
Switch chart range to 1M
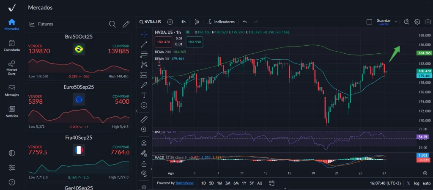tap(219, 183)
